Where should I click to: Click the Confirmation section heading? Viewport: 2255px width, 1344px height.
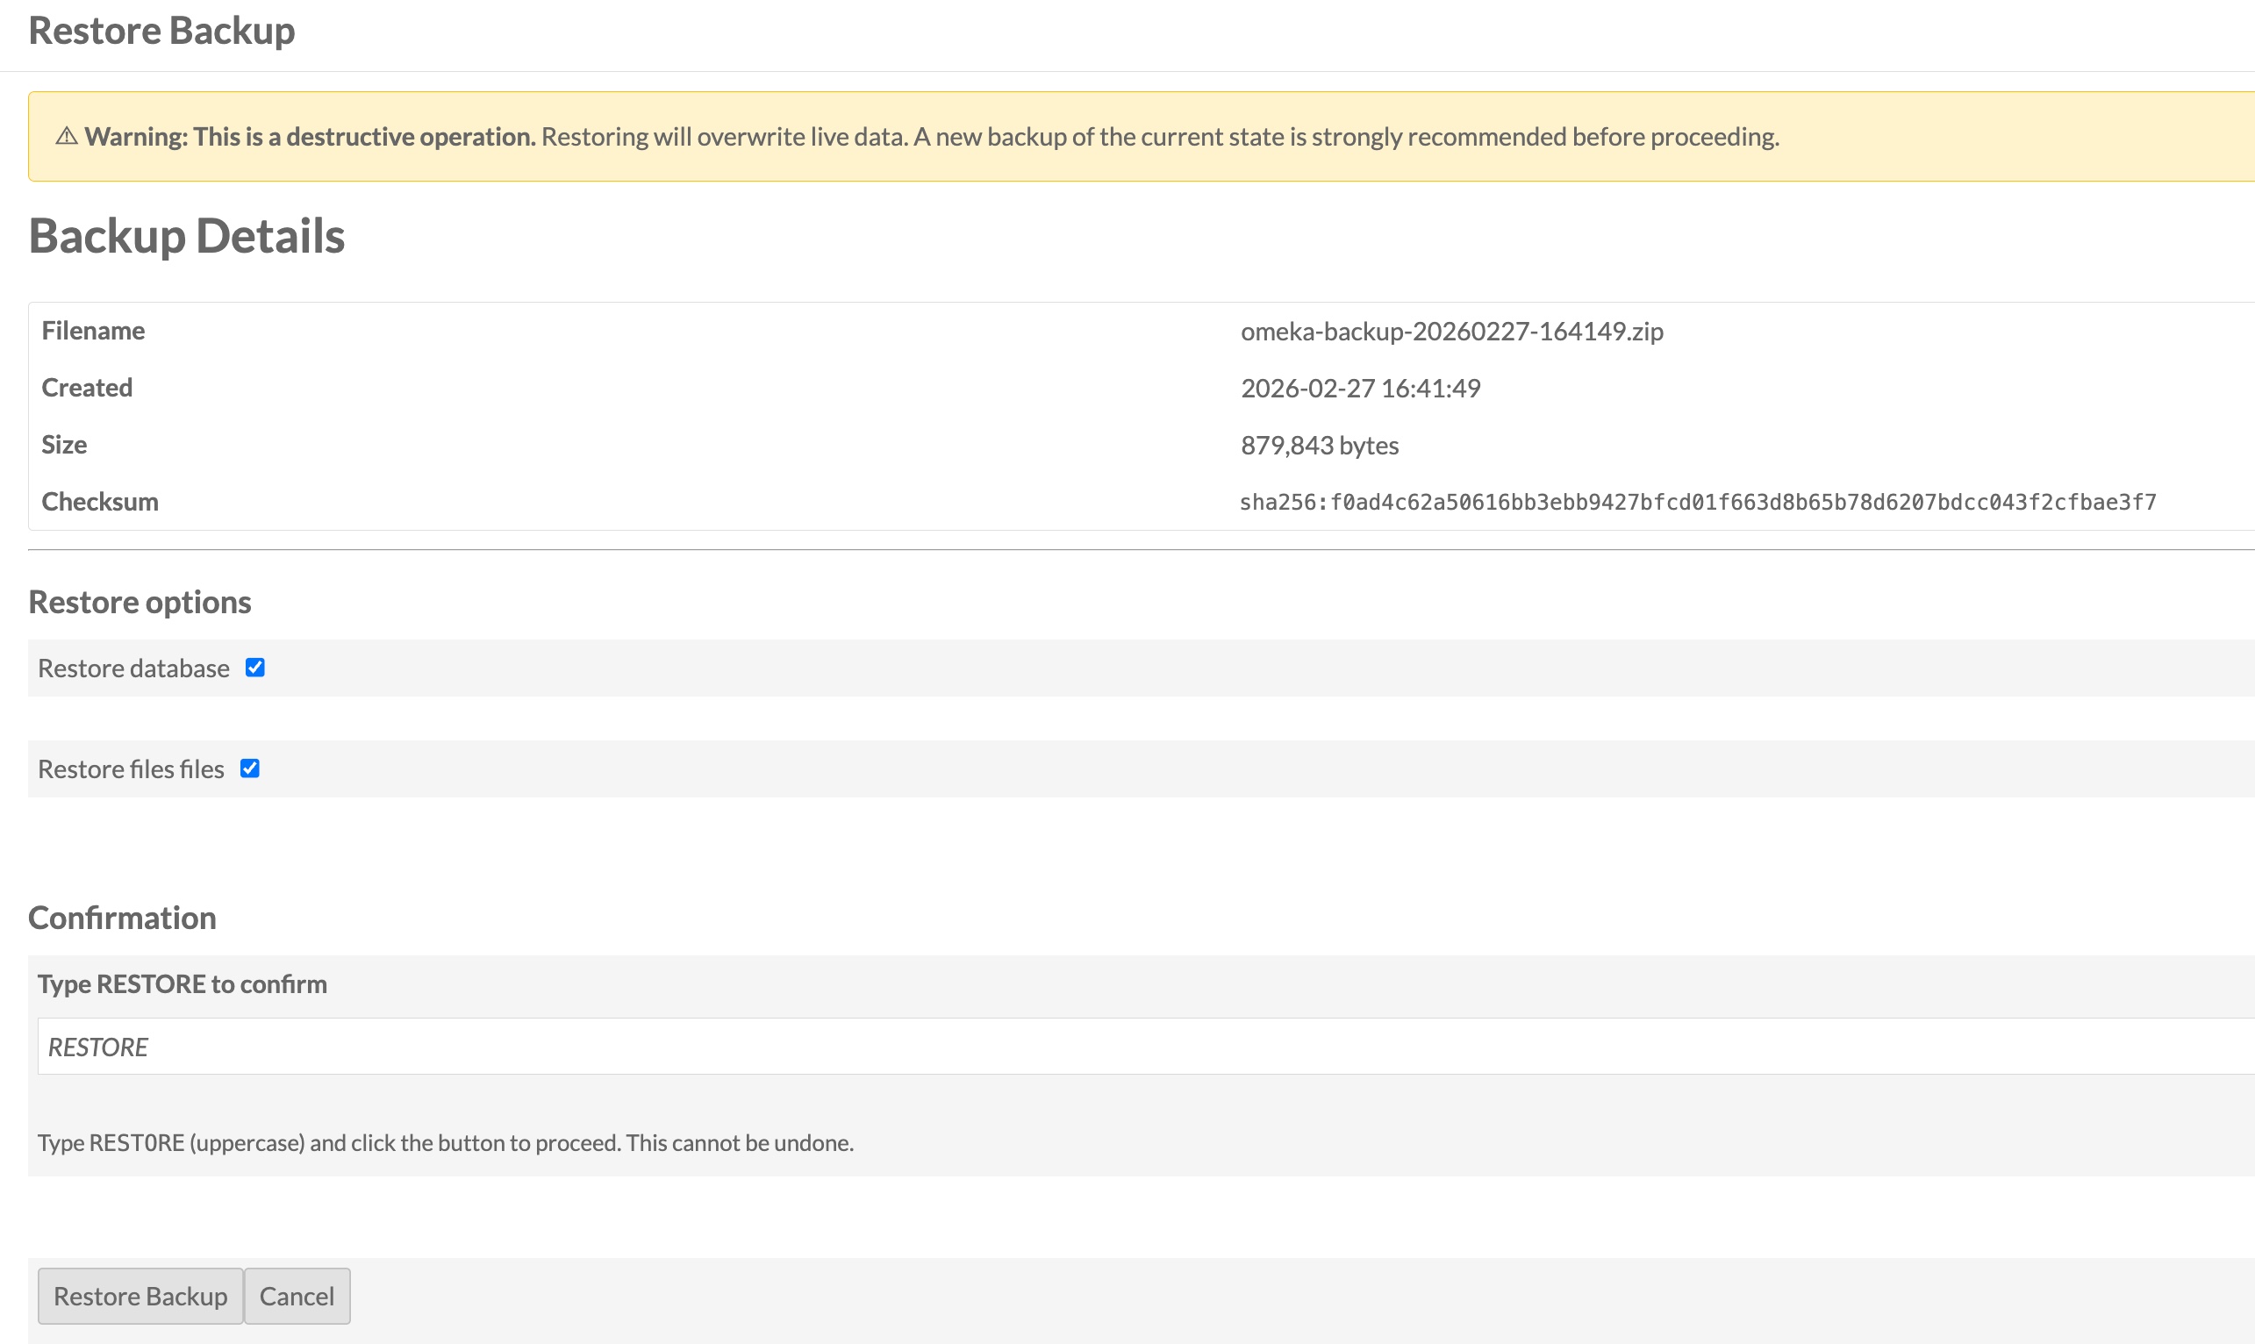coord(122,918)
